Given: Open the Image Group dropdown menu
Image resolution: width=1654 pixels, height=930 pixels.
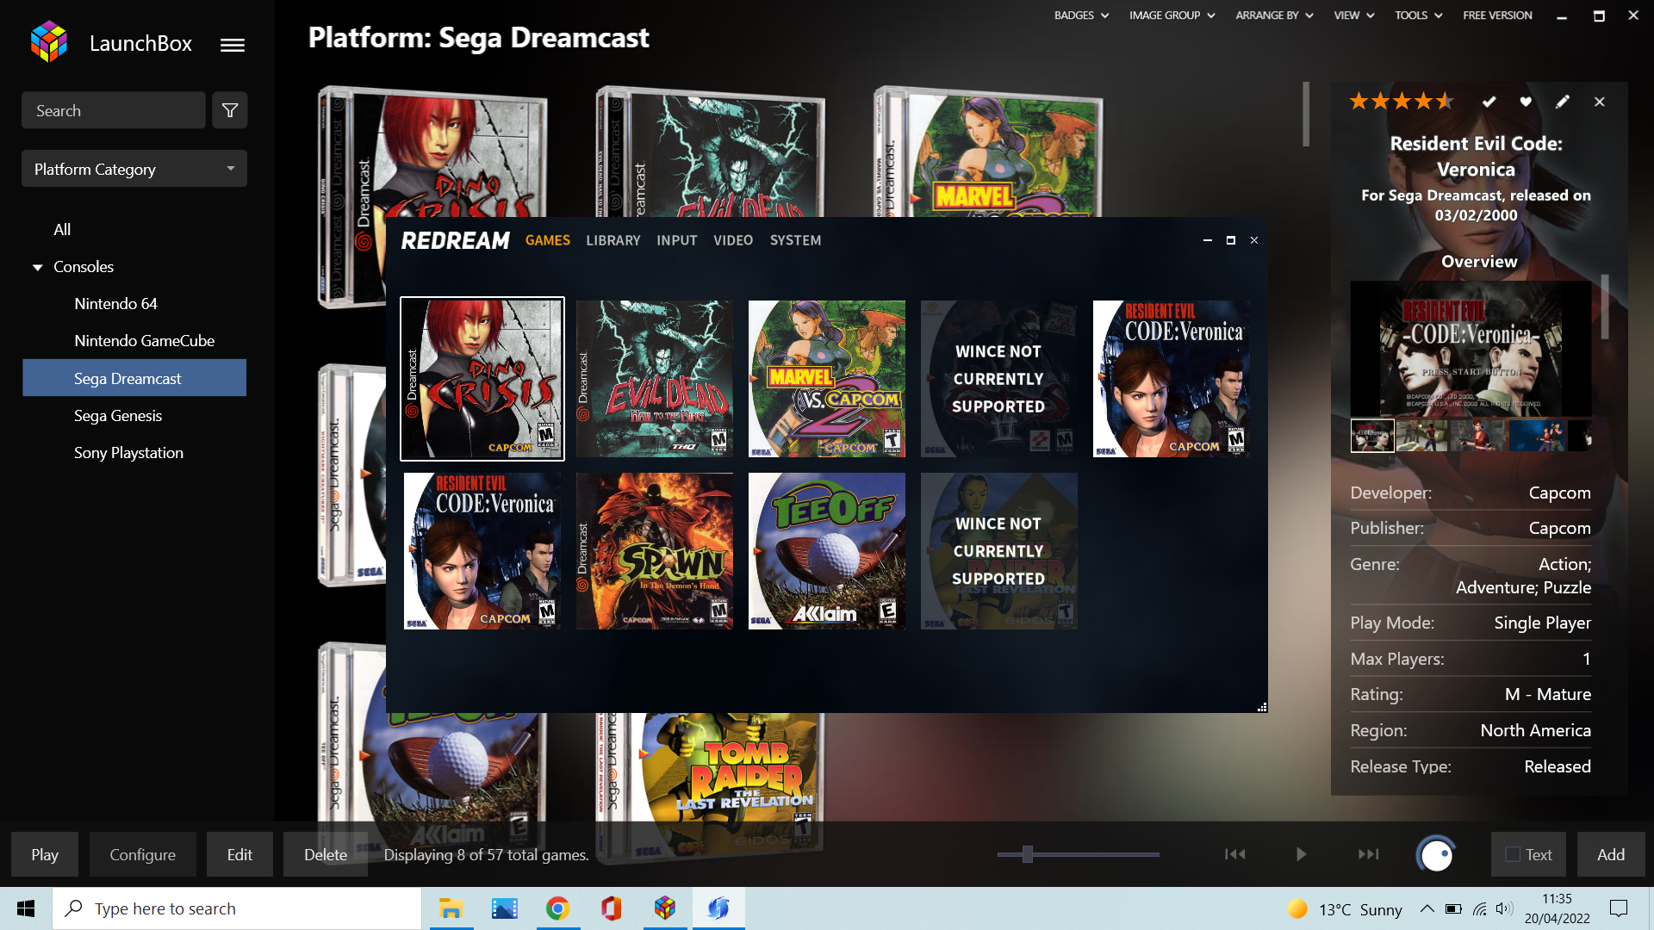Looking at the screenshot, I should click(x=1172, y=15).
